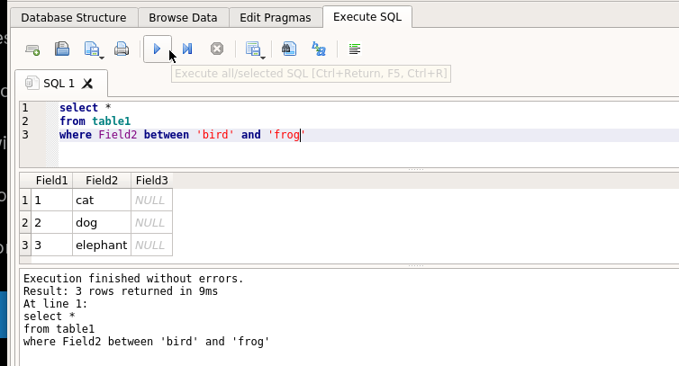Switch to the Edit Pragmas tab
The height and width of the screenshot is (366, 679).
276,18
